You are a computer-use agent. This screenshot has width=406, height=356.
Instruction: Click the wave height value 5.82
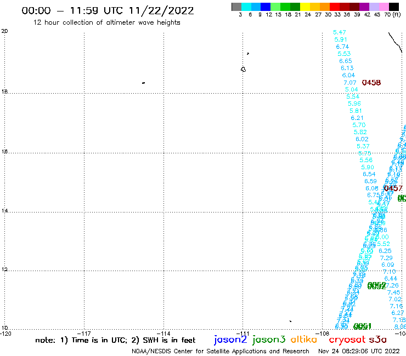point(360,132)
